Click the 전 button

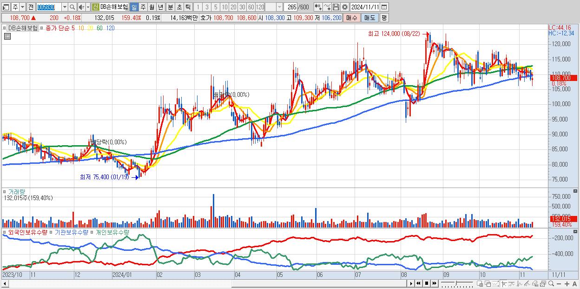tap(31, 7)
